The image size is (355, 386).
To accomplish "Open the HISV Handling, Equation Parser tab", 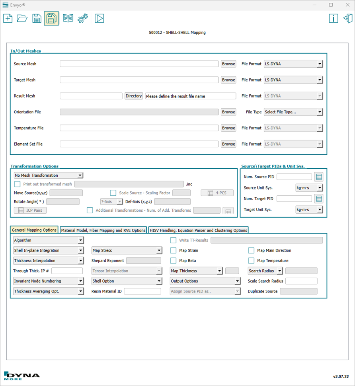I will [199, 230].
